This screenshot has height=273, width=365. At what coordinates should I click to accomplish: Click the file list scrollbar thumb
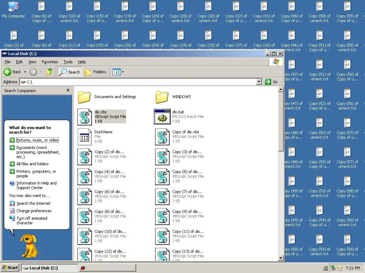[281, 122]
